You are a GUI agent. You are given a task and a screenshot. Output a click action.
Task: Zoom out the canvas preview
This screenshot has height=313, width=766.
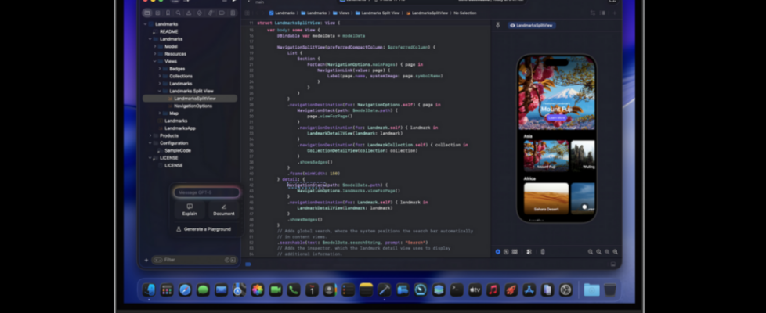click(x=591, y=252)
